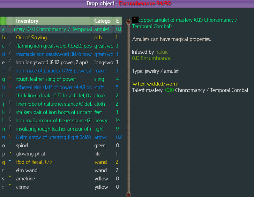Click the pink staff glyph in row h
The height and width of the screenshot is (197, 254).
[x=10, y=86]
